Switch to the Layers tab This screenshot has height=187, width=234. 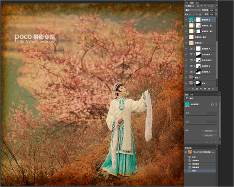coord(192,3)
